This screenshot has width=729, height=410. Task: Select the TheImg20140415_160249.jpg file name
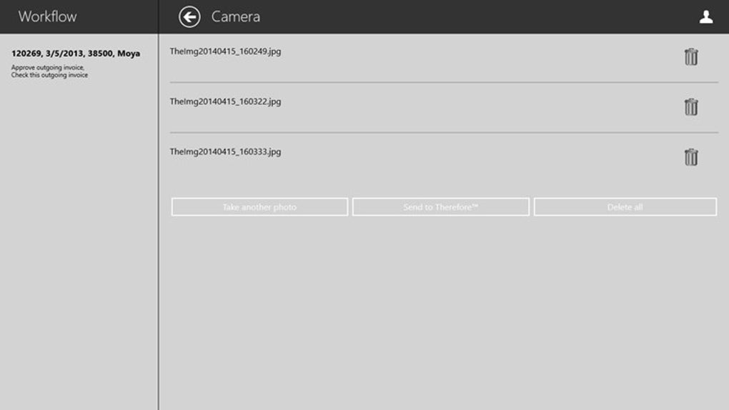coord(225,51)
